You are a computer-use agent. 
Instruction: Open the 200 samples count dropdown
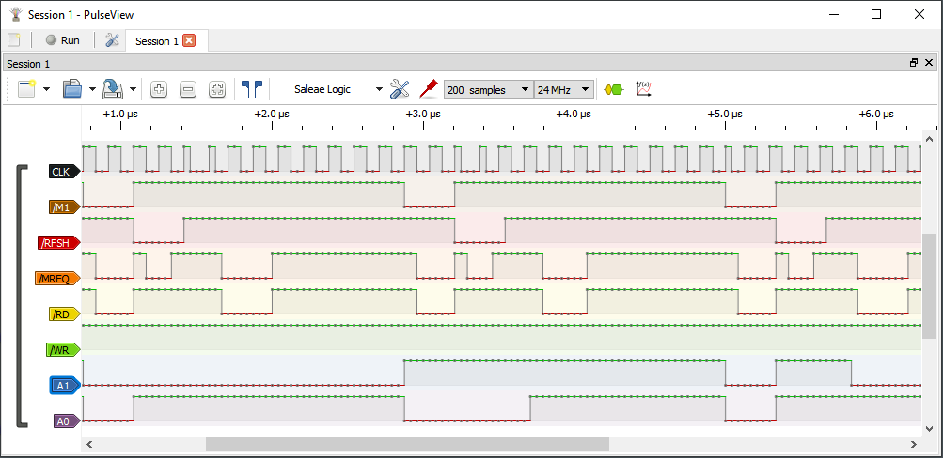pyautogui.click(x=487, y=89)
